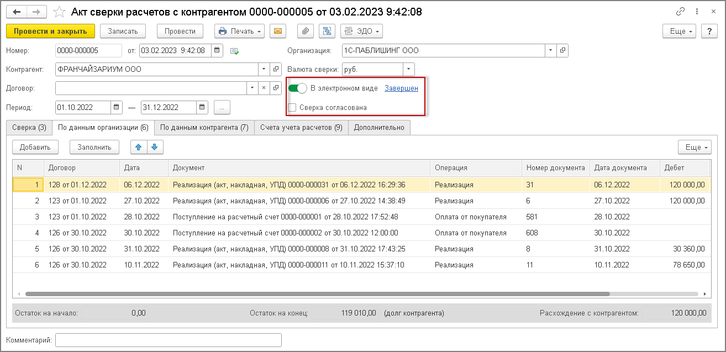Sort by the Договор column header
The width and height of the screenshot is (726, 352).
(81, 167)
